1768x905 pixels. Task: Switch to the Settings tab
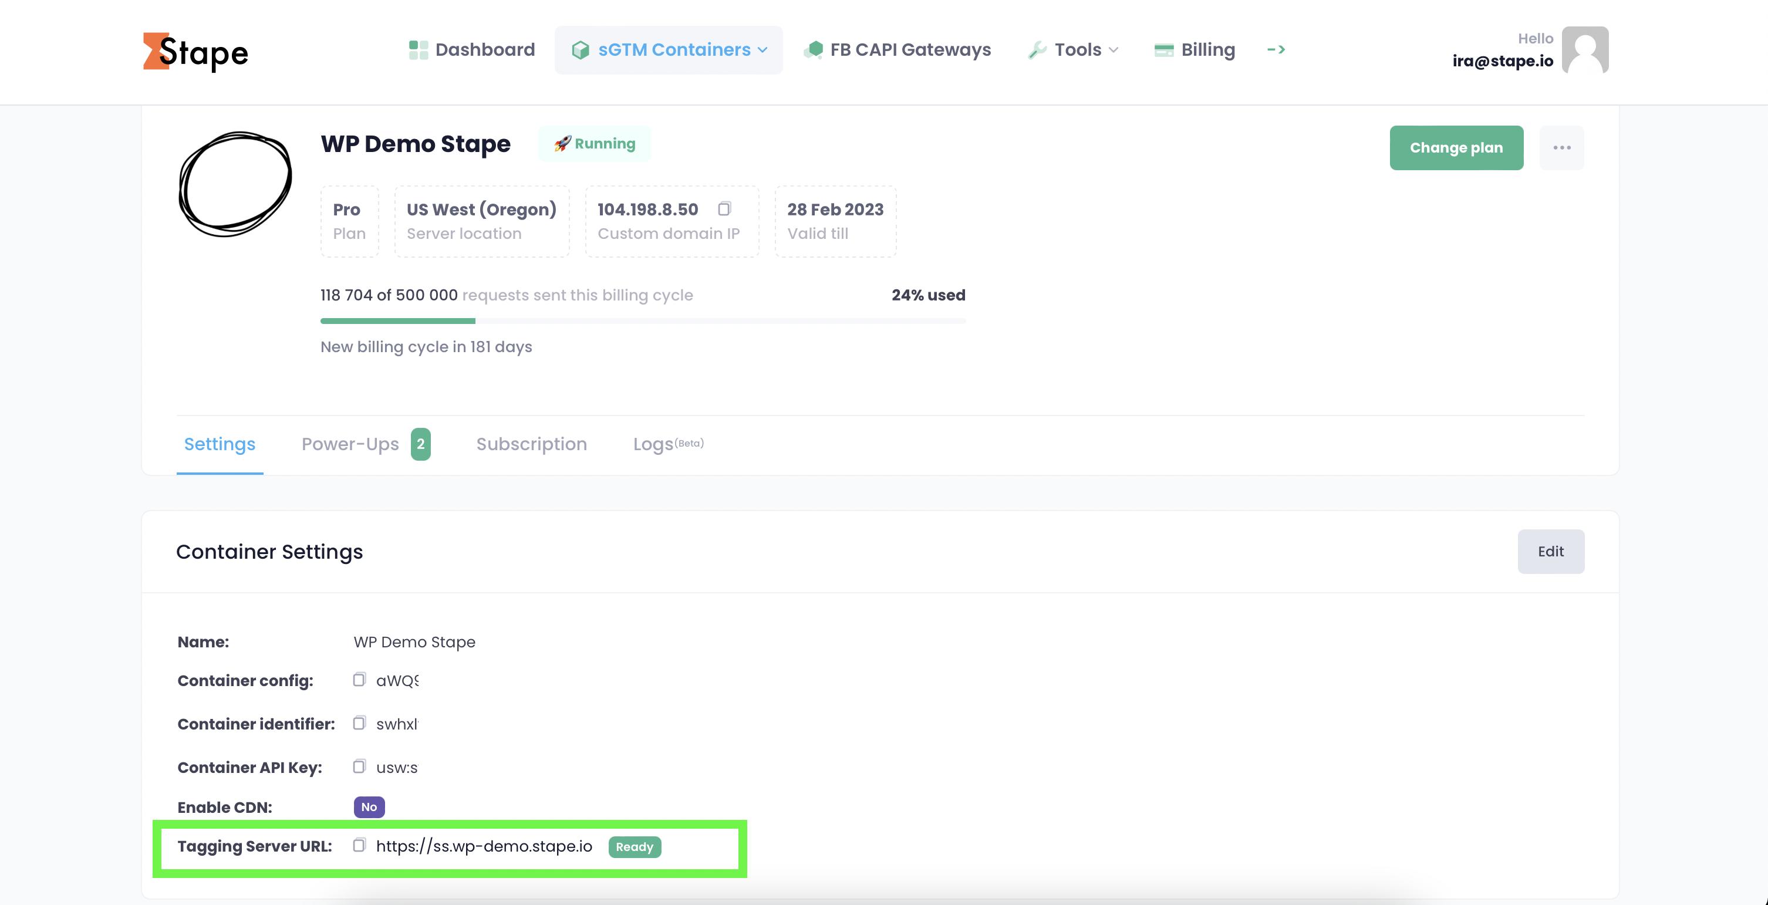pos(220,444)
